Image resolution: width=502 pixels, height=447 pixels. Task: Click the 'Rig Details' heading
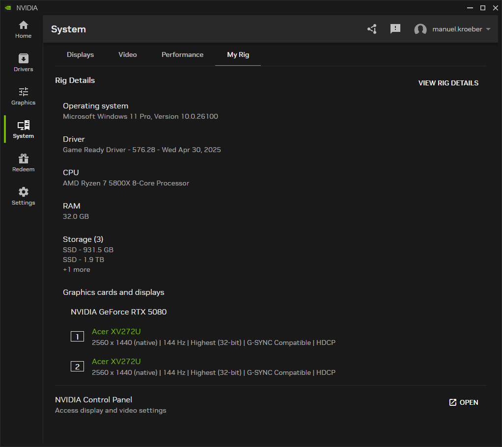(75, 80)
